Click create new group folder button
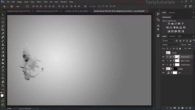This screenshot has width=195, height=110. point(183,108)
